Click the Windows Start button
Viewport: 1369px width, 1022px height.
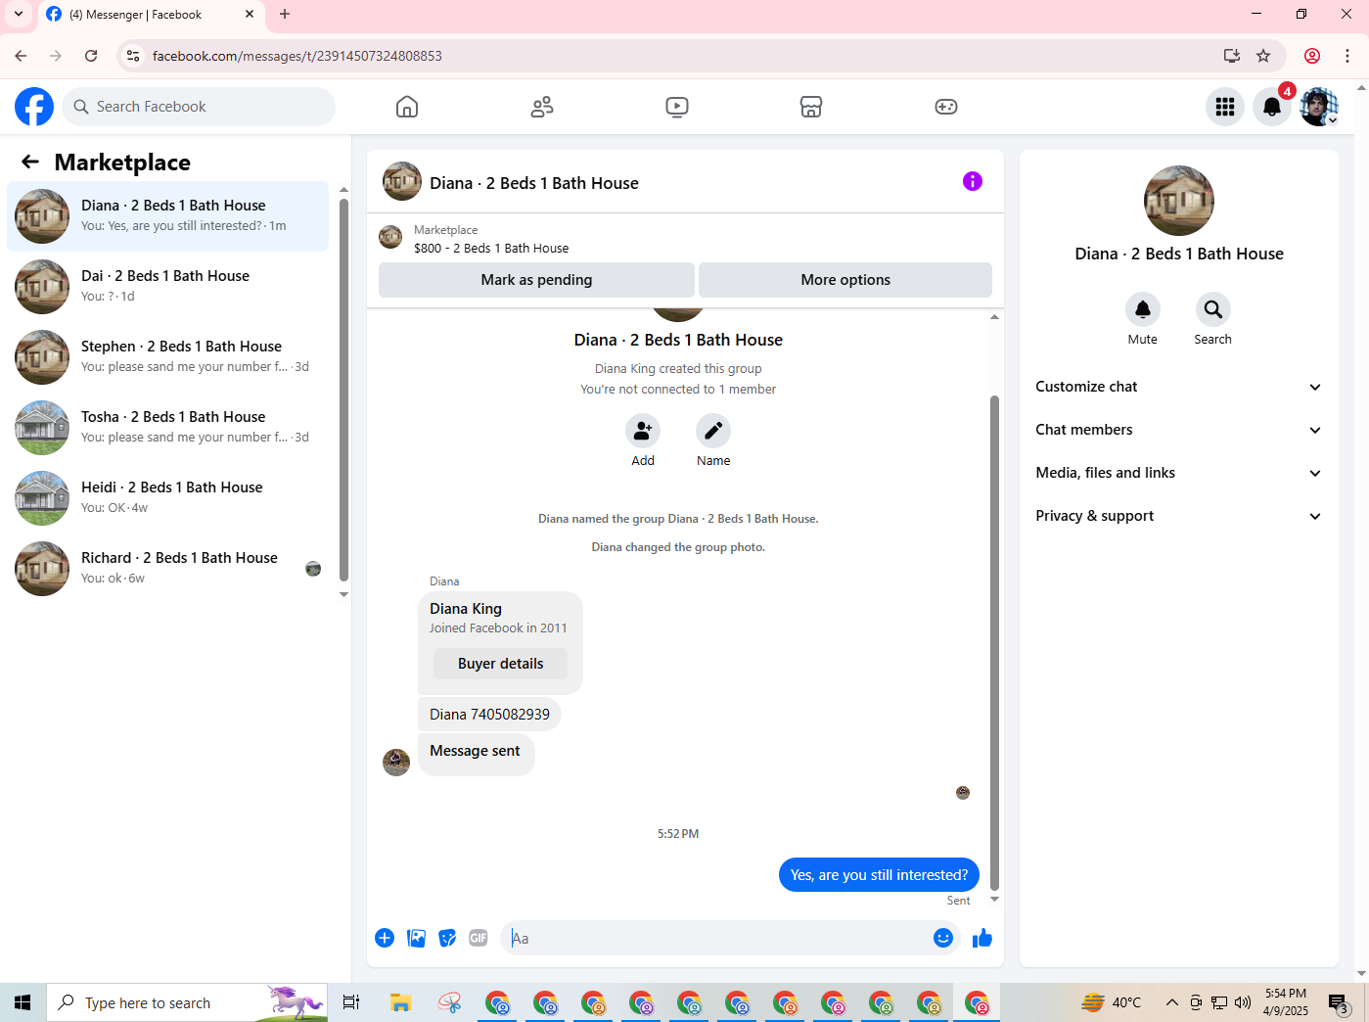[23, 1002]
